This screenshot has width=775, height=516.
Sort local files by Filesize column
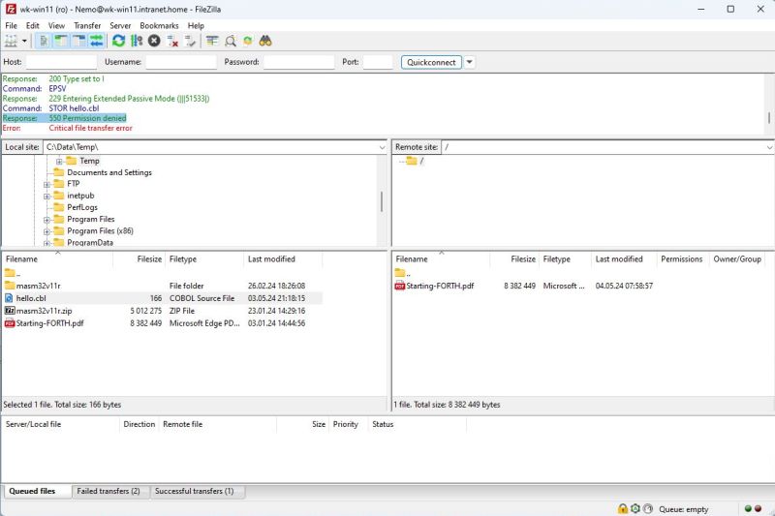tap(149, 259)
